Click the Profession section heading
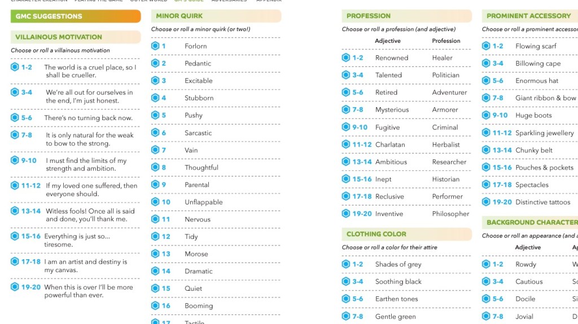The image size is (578, 324). click(x=369, y=16)
